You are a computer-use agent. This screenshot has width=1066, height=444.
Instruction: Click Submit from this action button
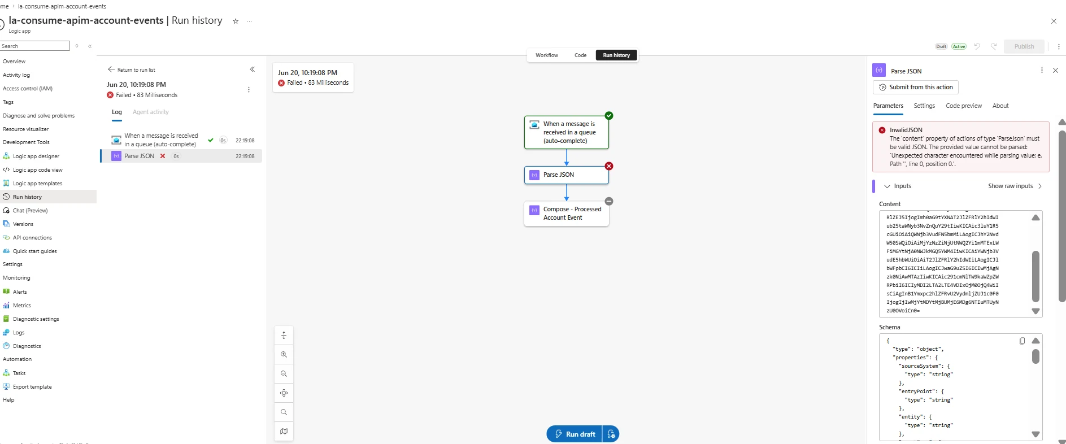915,88
